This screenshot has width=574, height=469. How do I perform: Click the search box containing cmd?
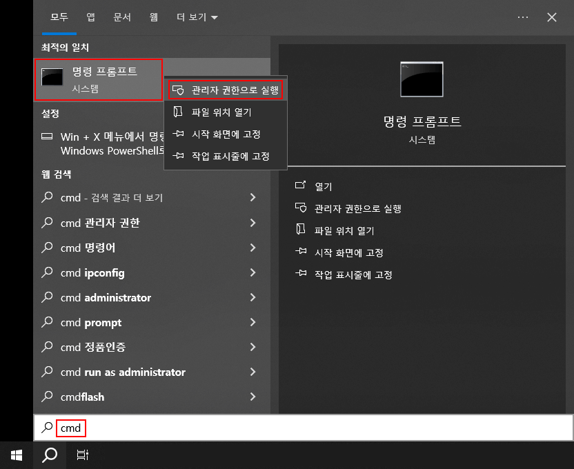(x=304, y=428)
